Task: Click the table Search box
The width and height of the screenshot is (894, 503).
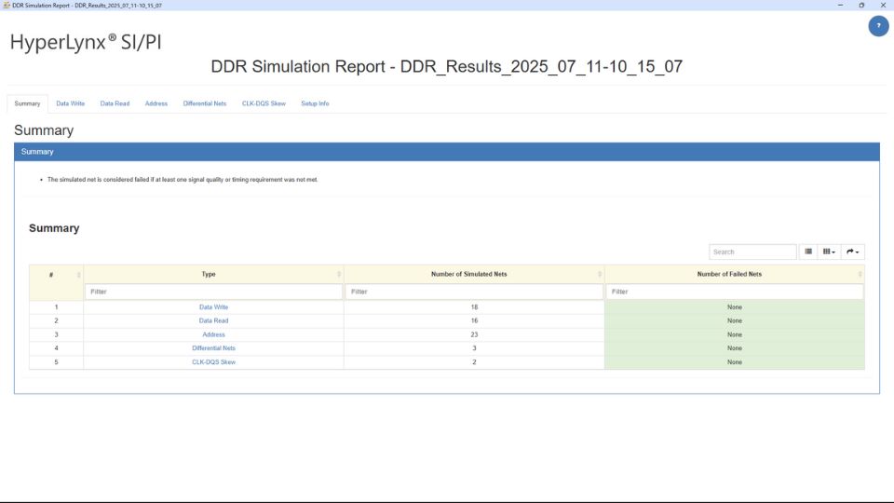Action: click(752, 251)
